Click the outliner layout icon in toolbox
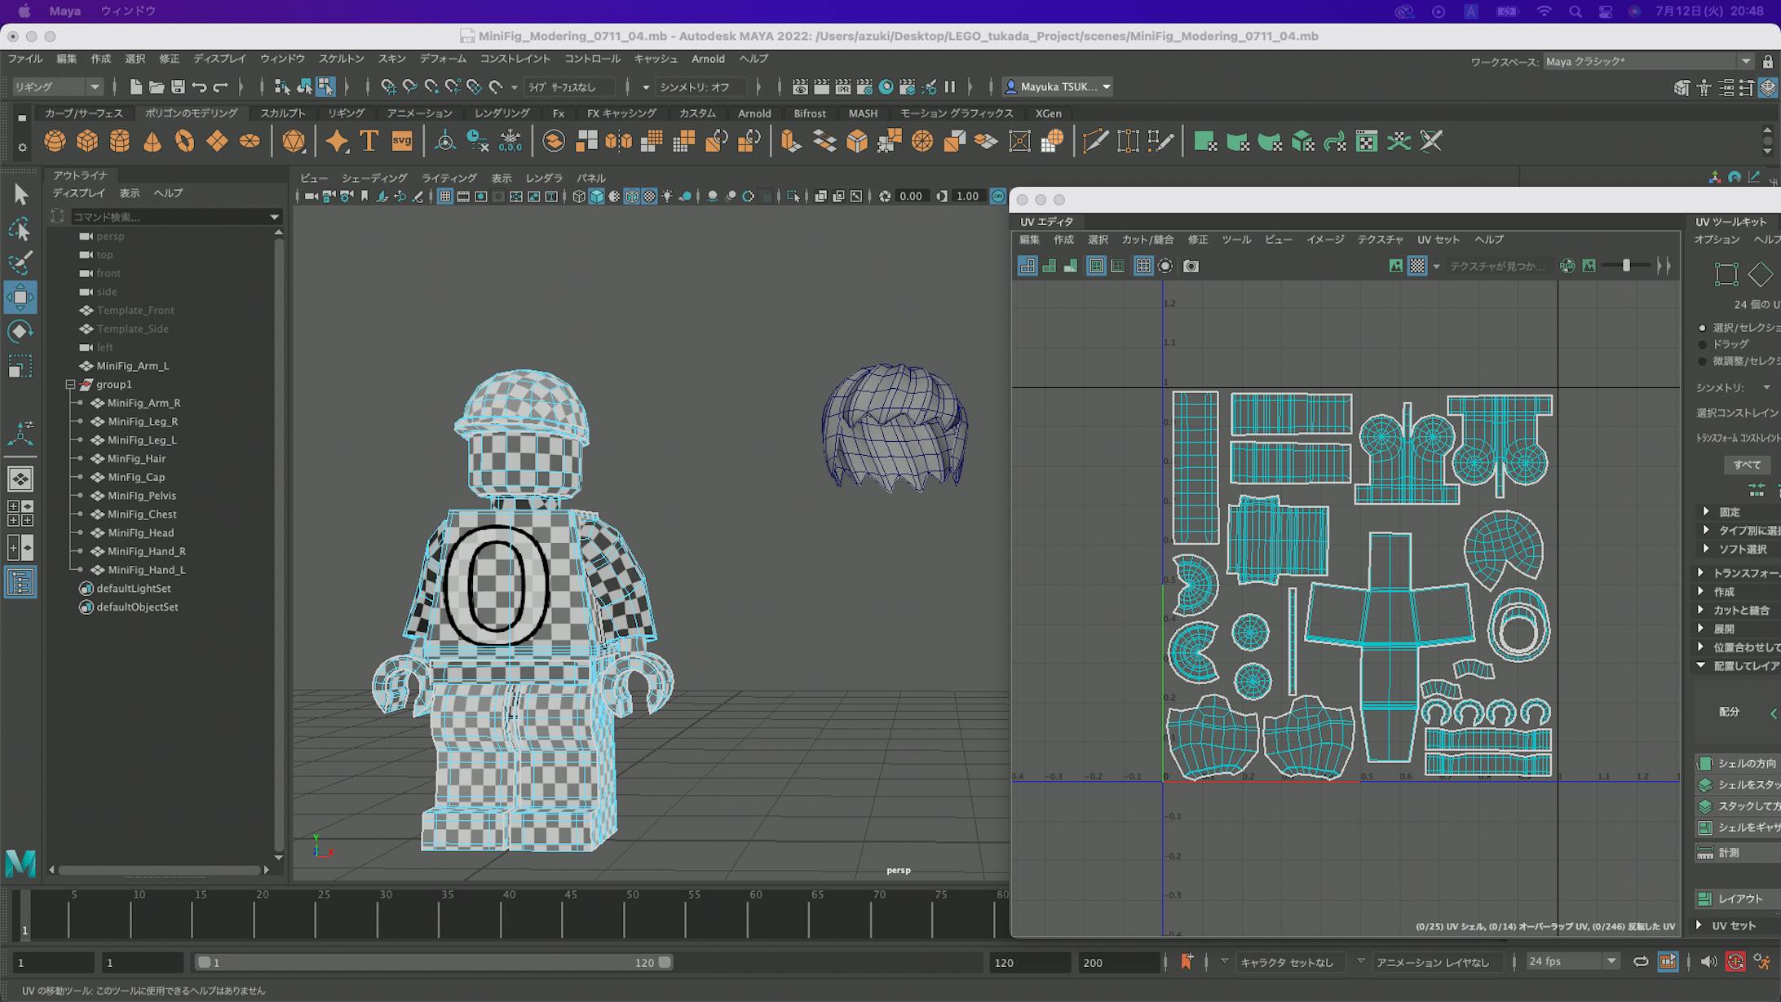 pyautogui.click(x=20, y=582)
